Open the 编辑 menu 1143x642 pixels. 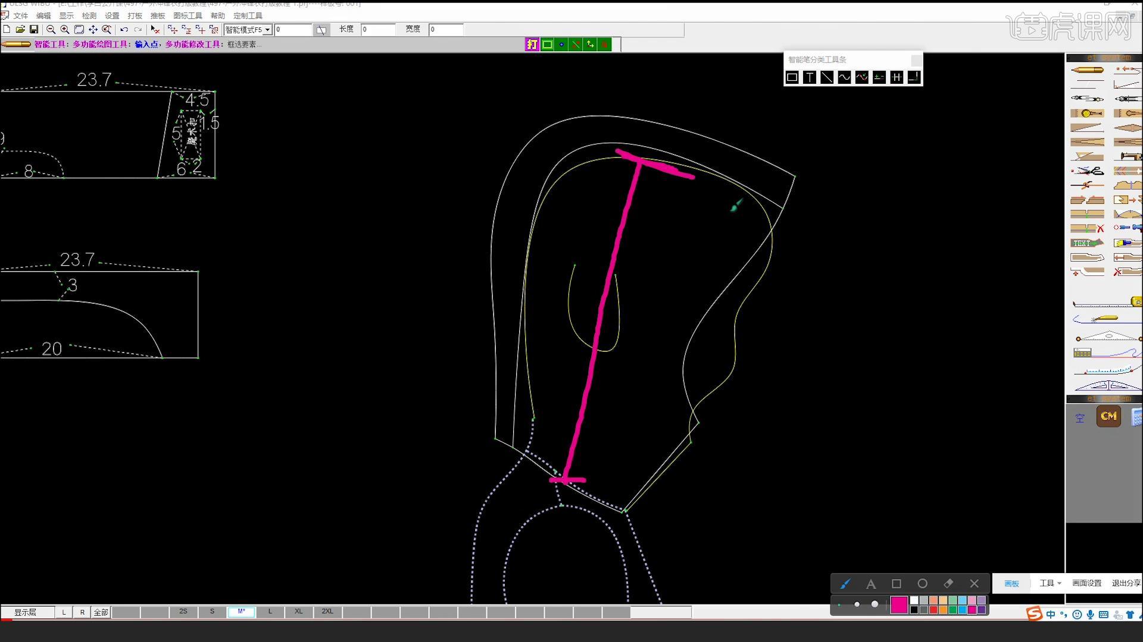43,15
